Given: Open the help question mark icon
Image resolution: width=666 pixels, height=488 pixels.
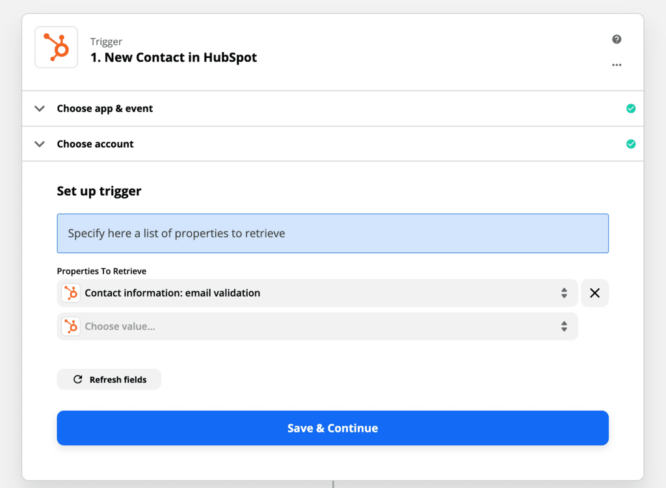Looking at the screenshot, I should click(617, 39).
